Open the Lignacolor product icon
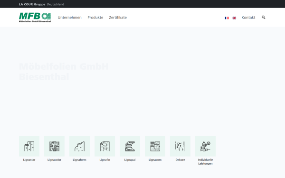The height and width of the screenshot is (178, 285). point(54,146)
